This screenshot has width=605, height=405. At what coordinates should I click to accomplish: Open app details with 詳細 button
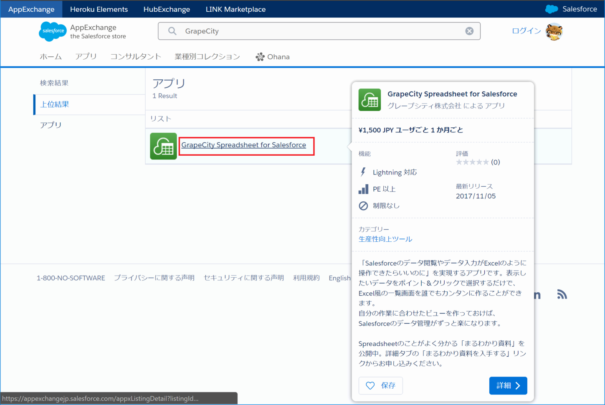click(x=508, y=385)
